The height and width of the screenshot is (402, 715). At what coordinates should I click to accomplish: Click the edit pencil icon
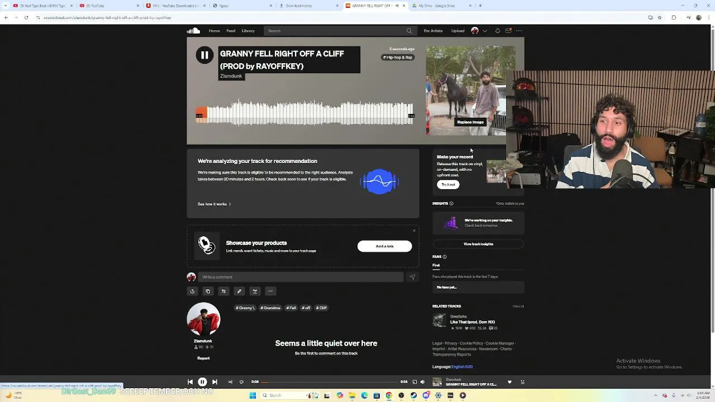click(x=239, y=291)
